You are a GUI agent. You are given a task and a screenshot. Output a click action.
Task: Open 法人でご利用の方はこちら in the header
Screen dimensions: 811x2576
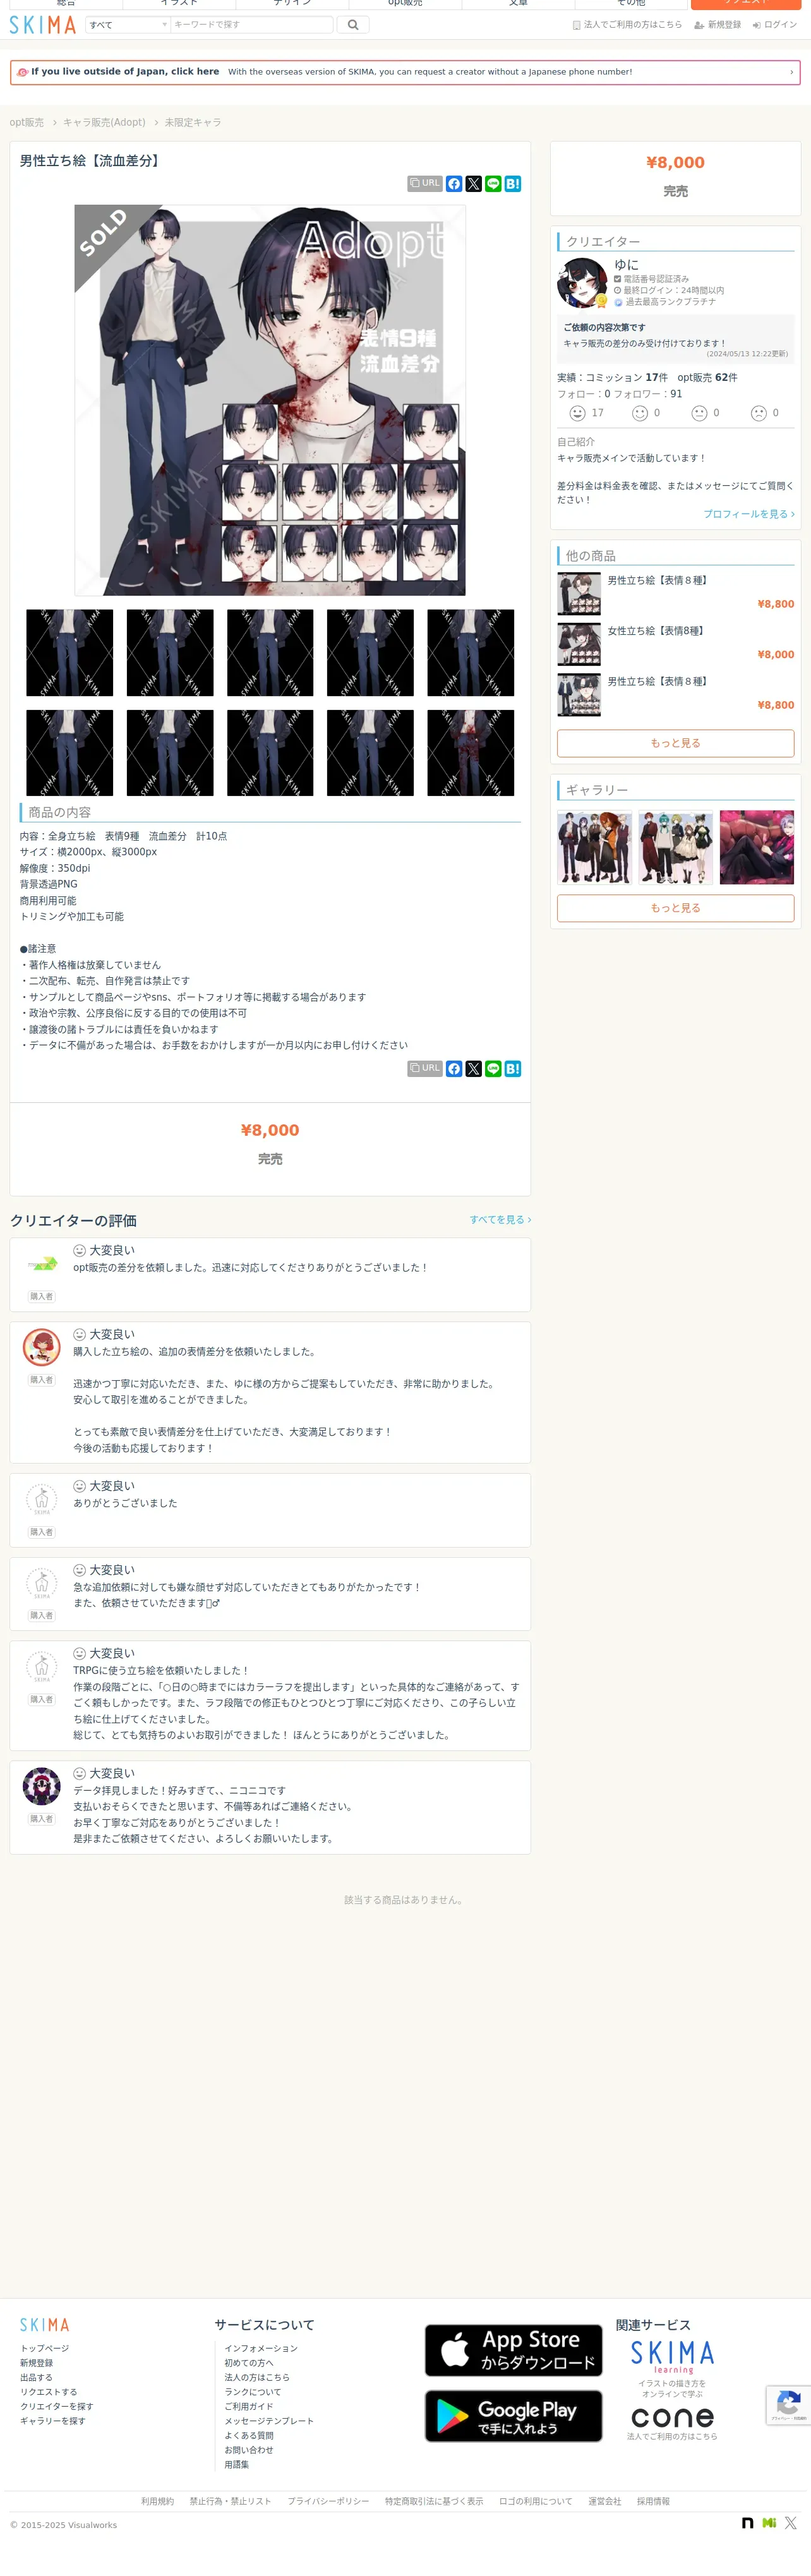(627, 25)
